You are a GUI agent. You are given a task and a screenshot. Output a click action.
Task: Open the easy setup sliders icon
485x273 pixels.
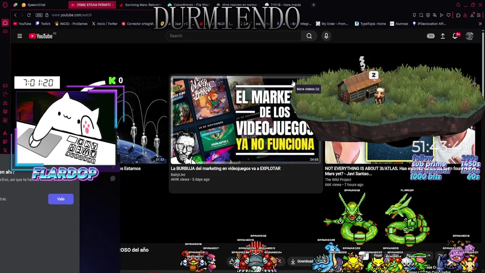point(479,15)
